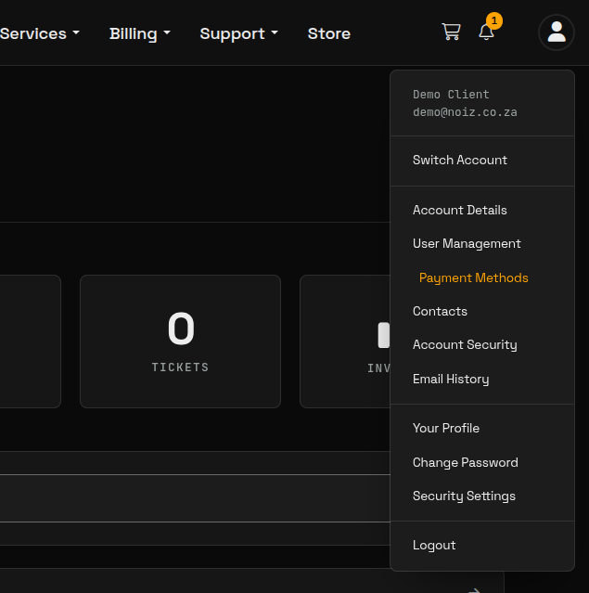Expand the Billing dropdown
Viewport: 589px width, 593px height.
pos(139,33)
